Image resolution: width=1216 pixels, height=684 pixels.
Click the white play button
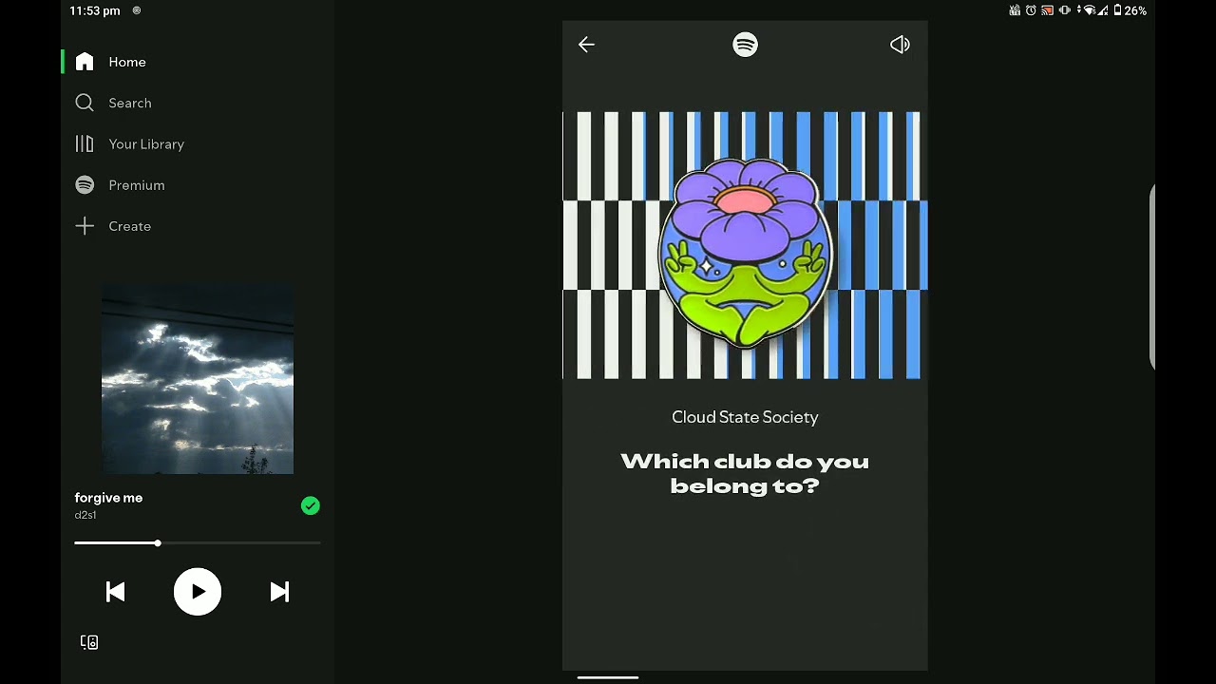198,592
